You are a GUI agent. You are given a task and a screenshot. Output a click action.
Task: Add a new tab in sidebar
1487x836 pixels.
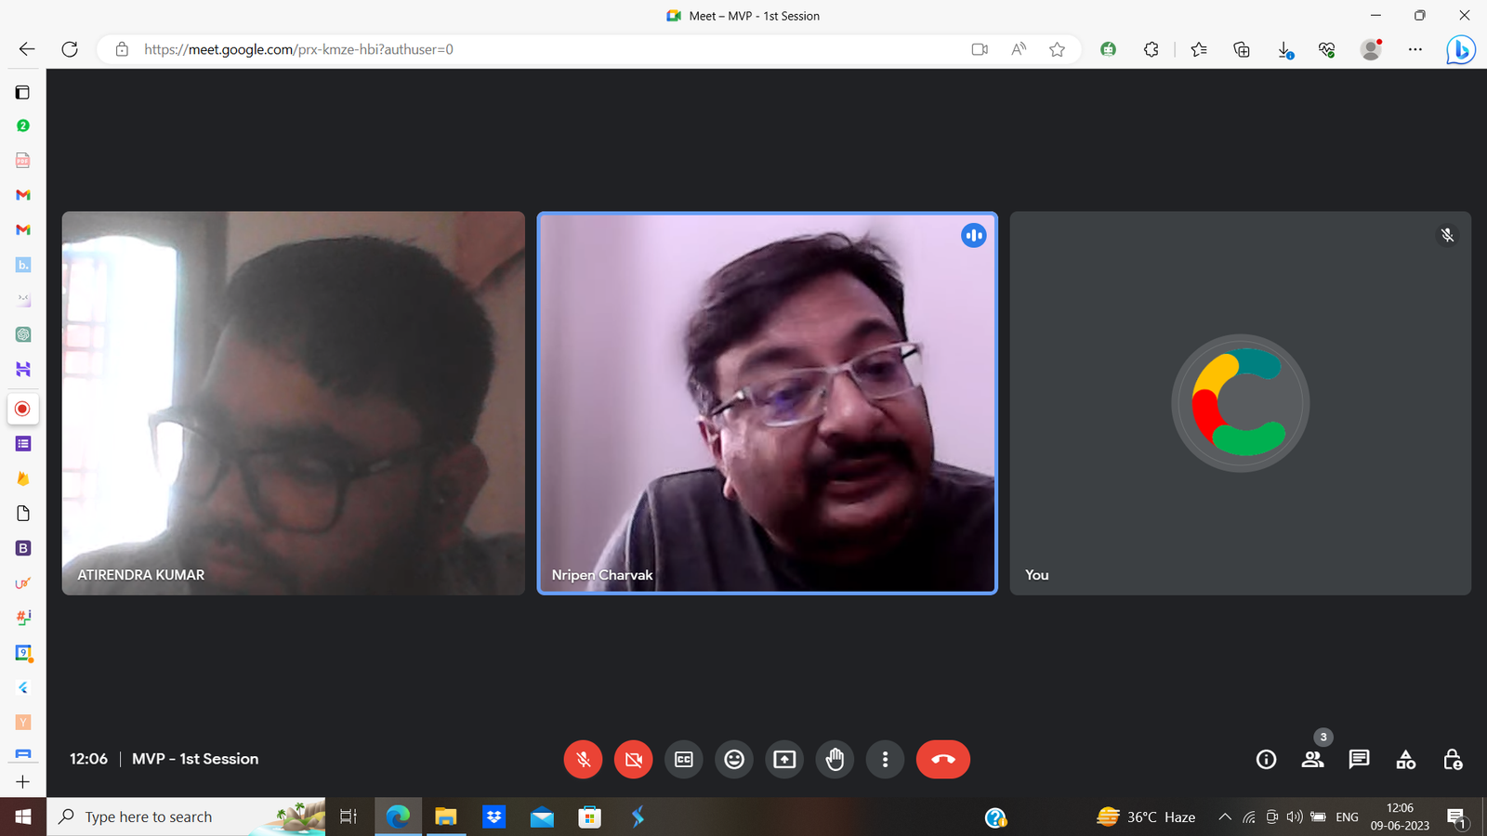[x=23, y=781]
